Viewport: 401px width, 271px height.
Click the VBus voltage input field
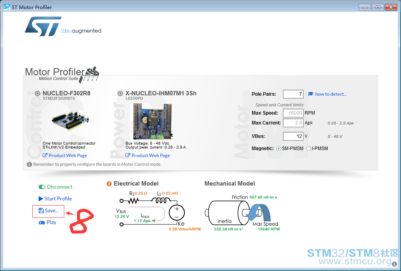tap(293, 136)
